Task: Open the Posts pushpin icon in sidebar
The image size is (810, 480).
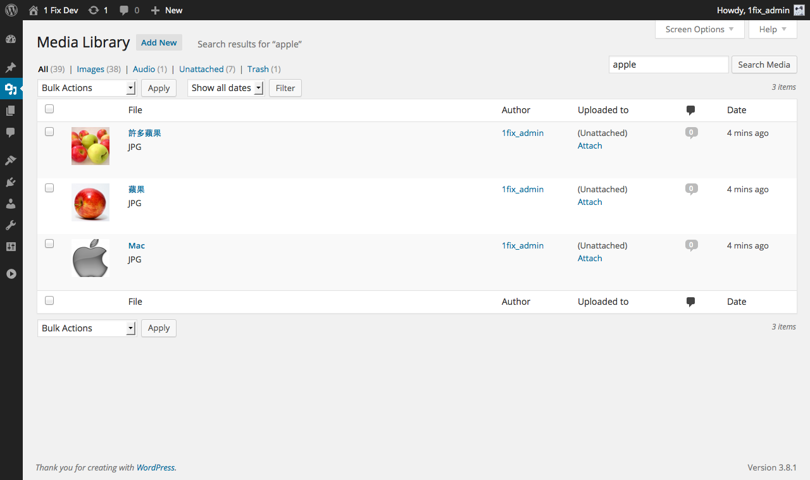Action: (x=11, y=68)
